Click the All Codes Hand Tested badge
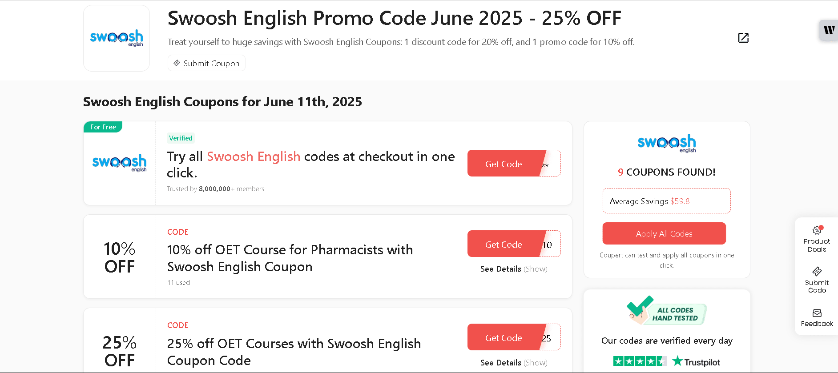The height and width of the screenshot is (373, 838). point(666,311)
